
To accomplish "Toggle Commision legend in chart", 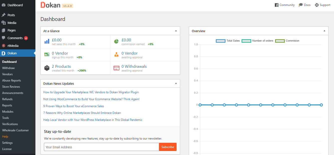I will 287,41.
